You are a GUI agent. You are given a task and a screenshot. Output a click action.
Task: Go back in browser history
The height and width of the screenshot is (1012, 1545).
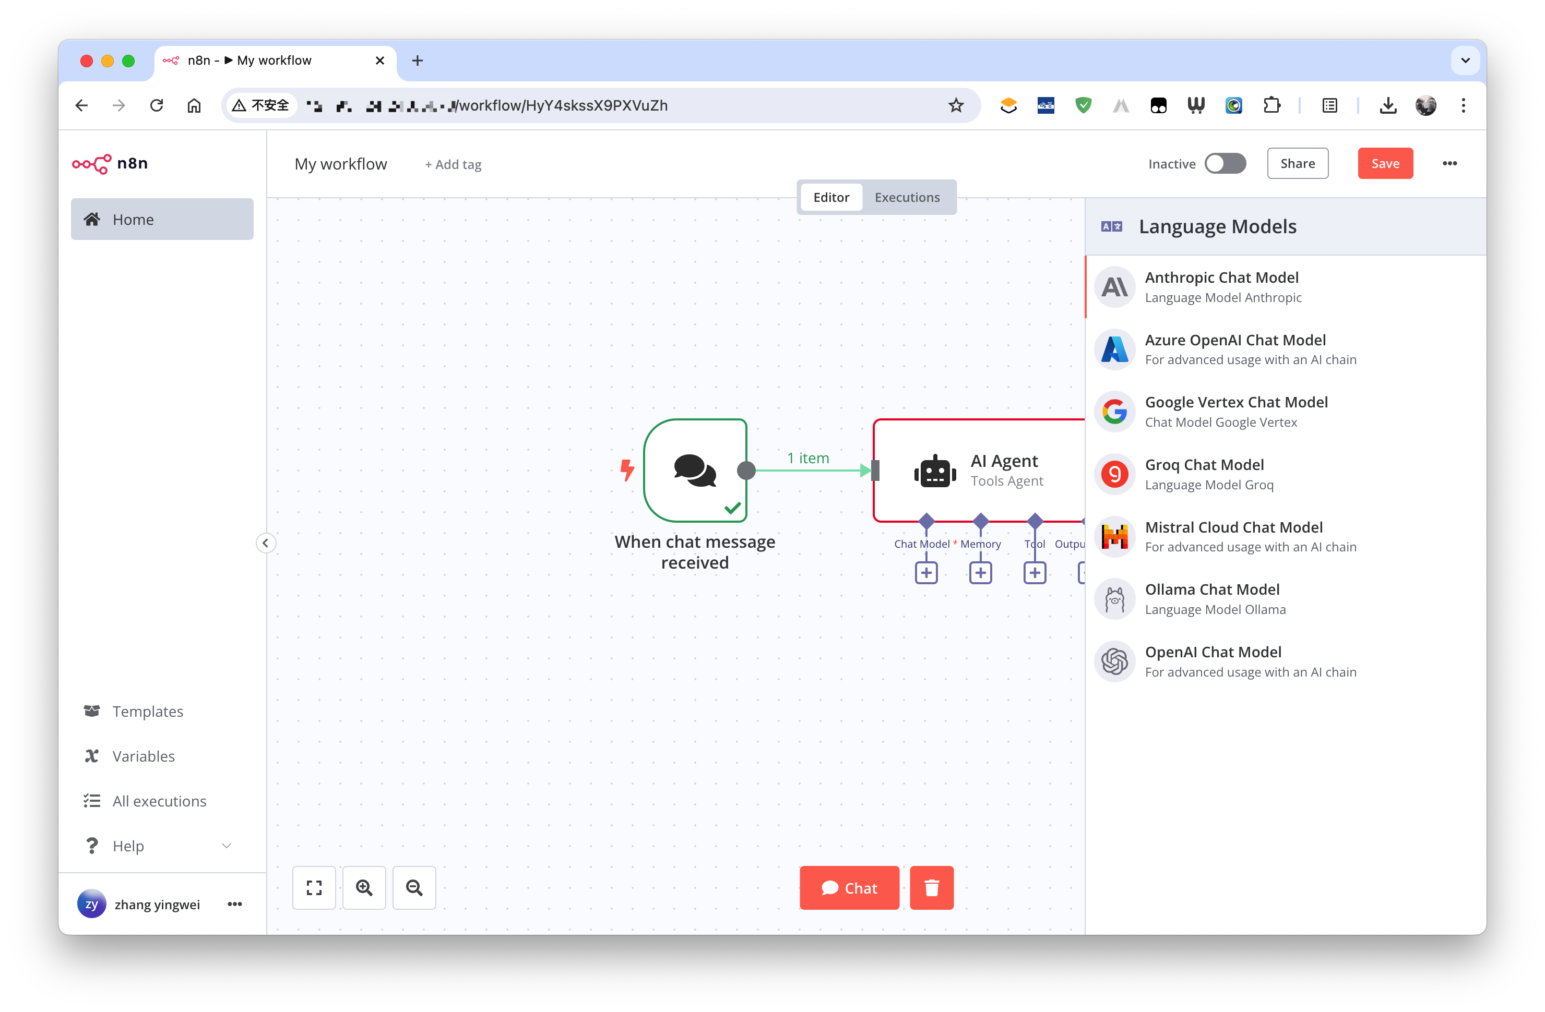82,105
